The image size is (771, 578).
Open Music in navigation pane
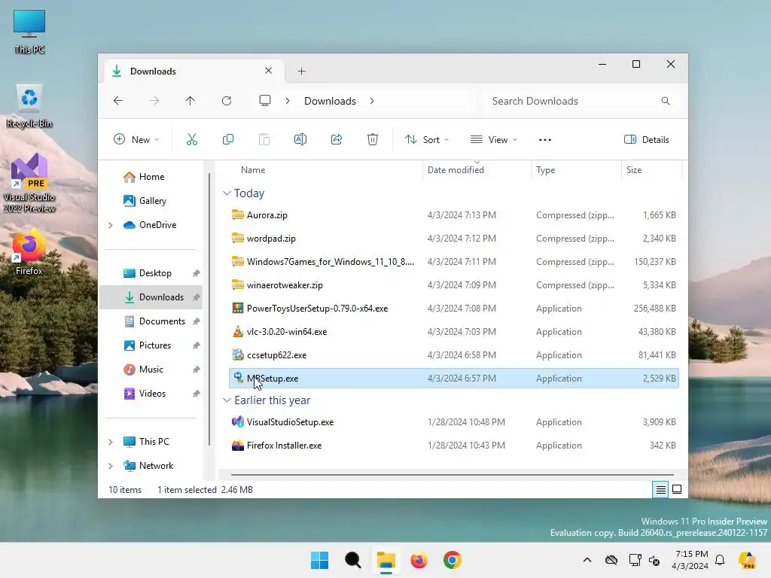coord(151,370)
